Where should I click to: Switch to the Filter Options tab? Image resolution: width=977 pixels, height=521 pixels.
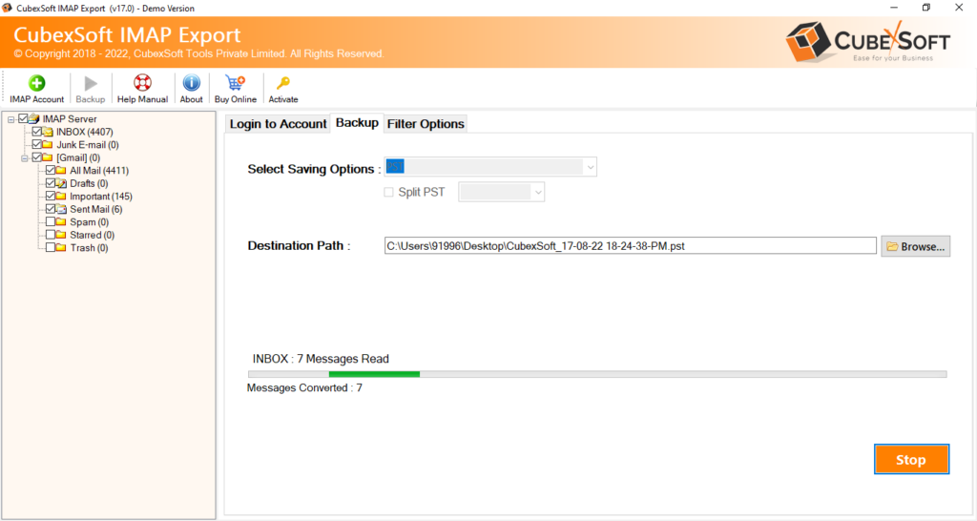426,123
